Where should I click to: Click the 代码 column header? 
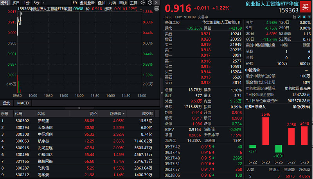[x=18, y=114]
